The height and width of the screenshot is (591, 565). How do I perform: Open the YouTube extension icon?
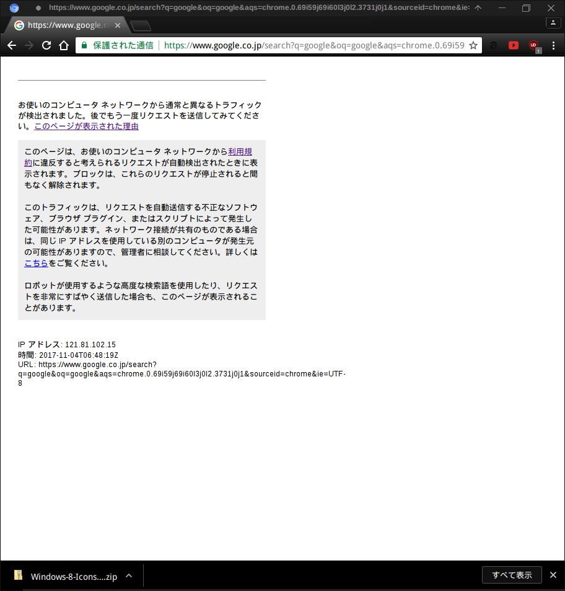coord(514,45)
